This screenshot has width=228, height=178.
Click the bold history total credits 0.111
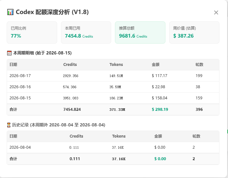pos(75,159)
